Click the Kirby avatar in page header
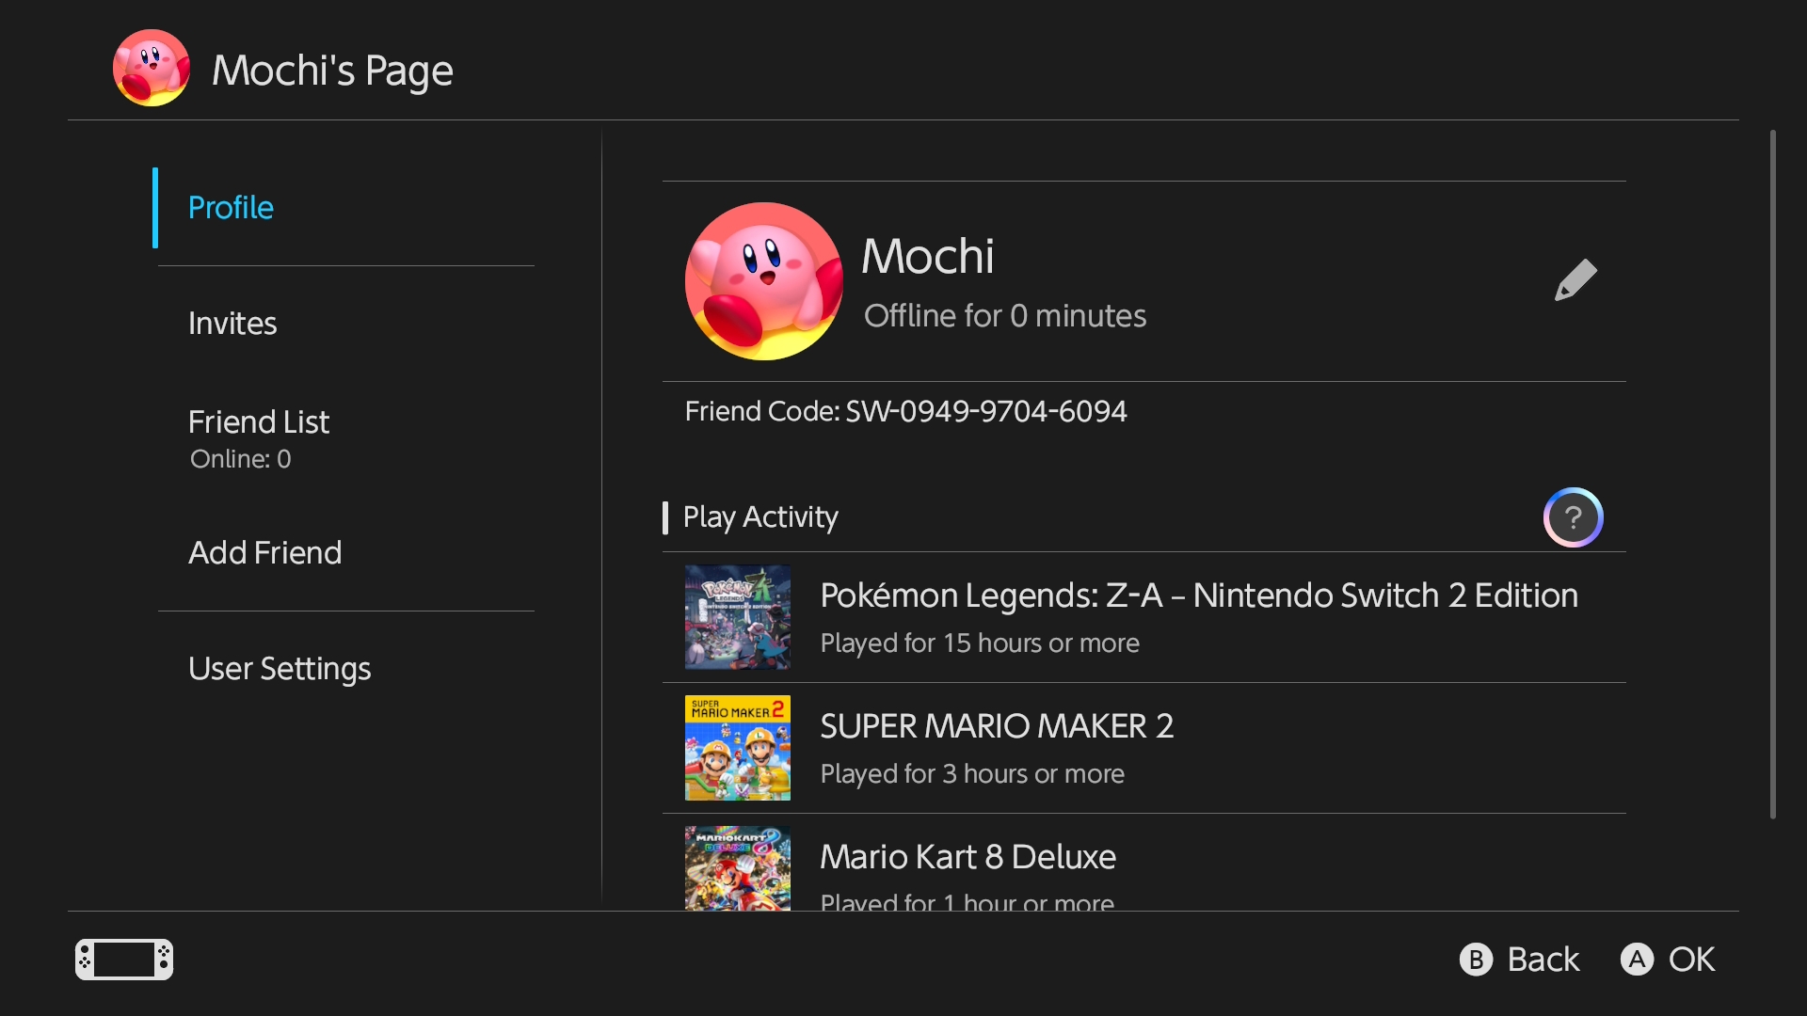This screenshot has width=1807, height=1016. (152, 68)
